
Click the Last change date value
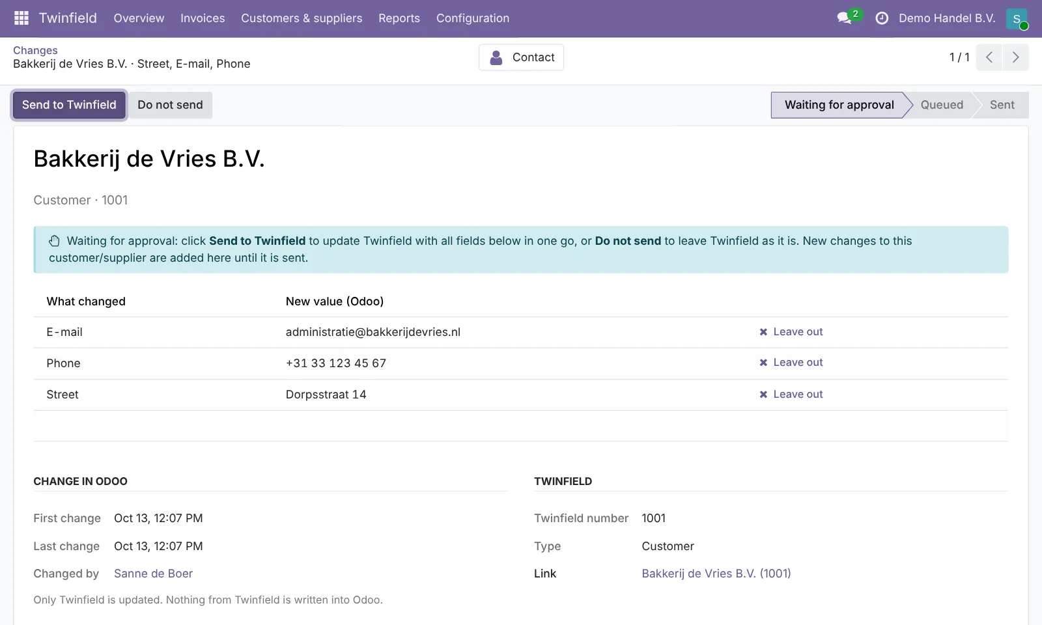click(x=158, y=546)
